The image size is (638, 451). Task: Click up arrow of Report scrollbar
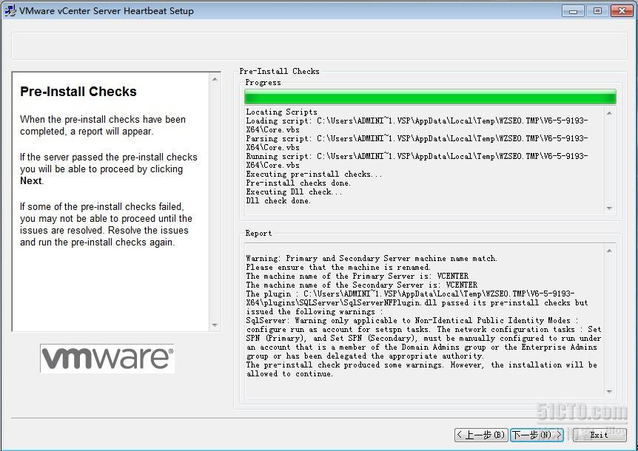pyautogui.click(x=609, y=251)
